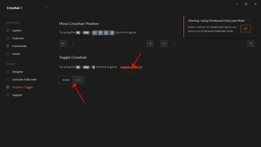Click the up arrow key in move shortcut hint

(100, 33)
